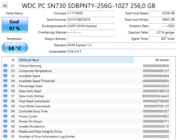Click the blue icon next to Unsafe Shutdowns
The width and height of the screenshot is (177, 140).
tap(5, 126)
